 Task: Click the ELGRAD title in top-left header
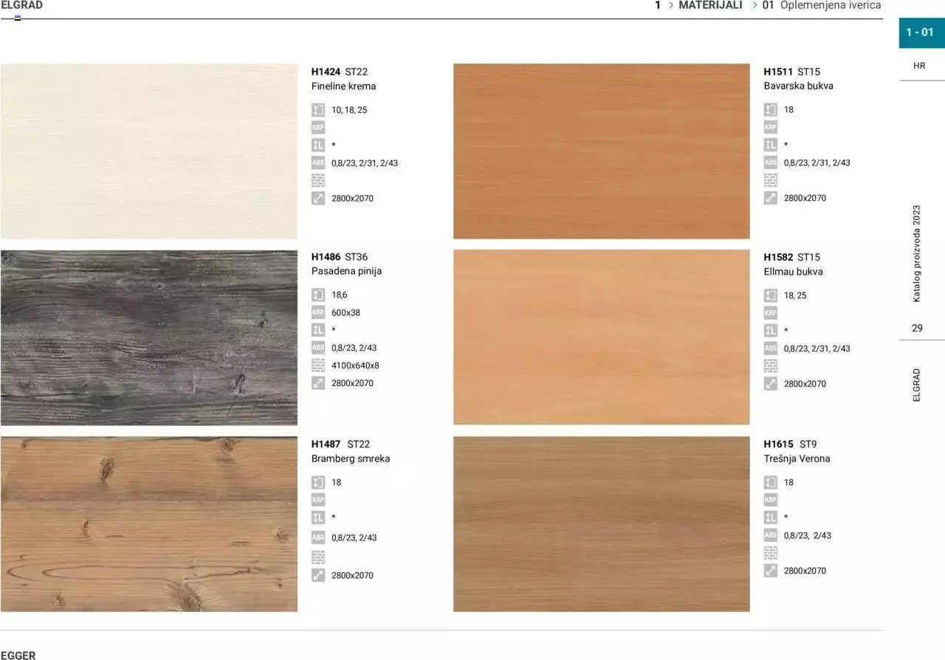pyautogui.click(x=22, y=5)
